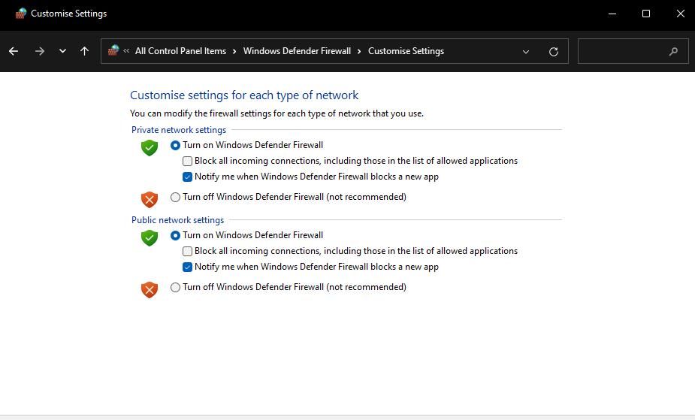Expand the address bar history dropdown
695x420 pixels.
pyautogui.click(x=526, y=52)
